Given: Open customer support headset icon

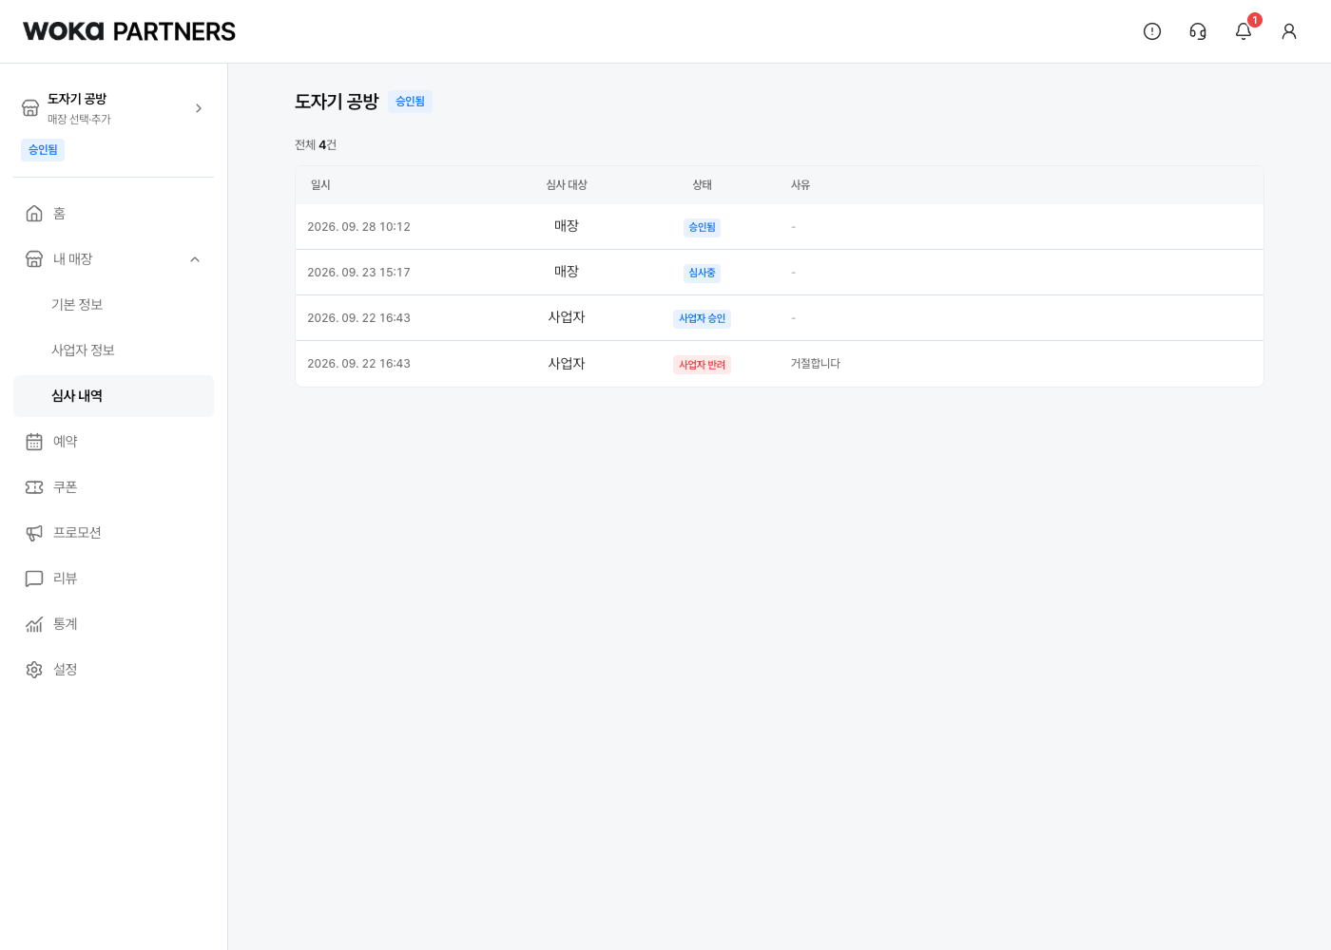Looking at the screenshot, I should pos(1198,31).
